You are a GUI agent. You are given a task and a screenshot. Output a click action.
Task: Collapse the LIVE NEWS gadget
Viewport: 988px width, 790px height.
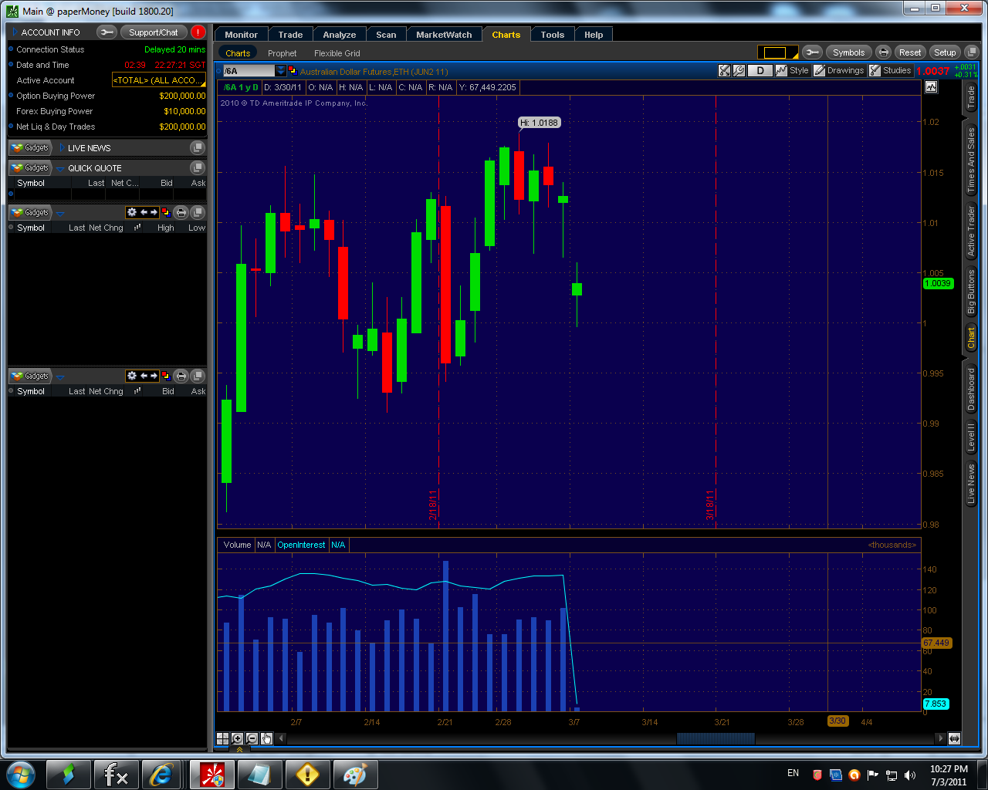point(62,147)
